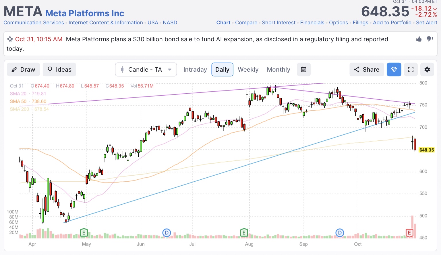The width and height of the screenshot is (441, 255).
Task: Open the calendar date range picker
Action: coord(303,70)
